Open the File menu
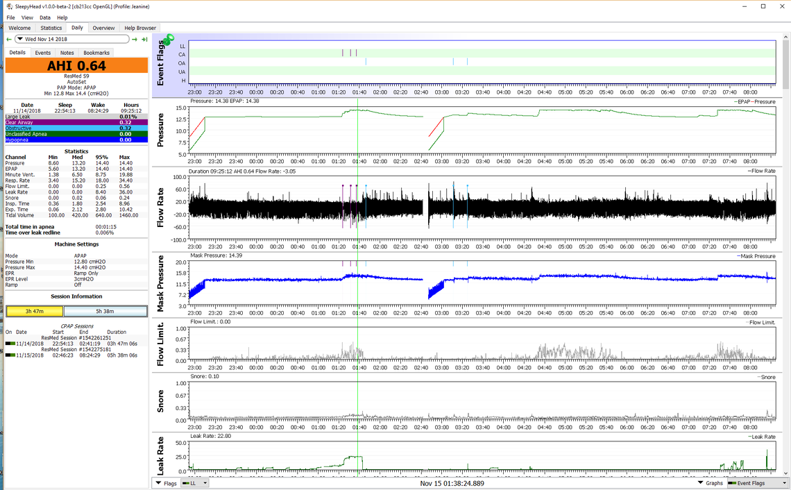The width and height of the screenshot is (791, 490). (x=10, y=17)
